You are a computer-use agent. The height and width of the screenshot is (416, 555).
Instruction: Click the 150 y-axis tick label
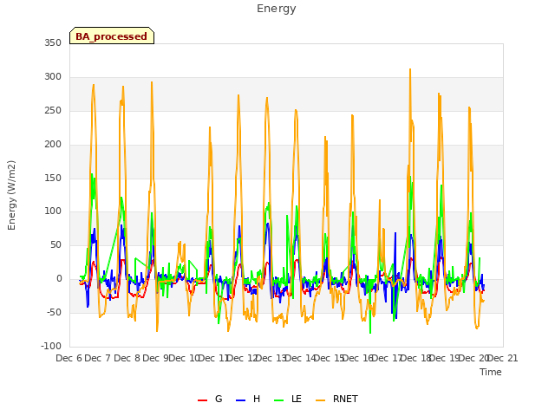pyautogui.click(x=53, y=179)
